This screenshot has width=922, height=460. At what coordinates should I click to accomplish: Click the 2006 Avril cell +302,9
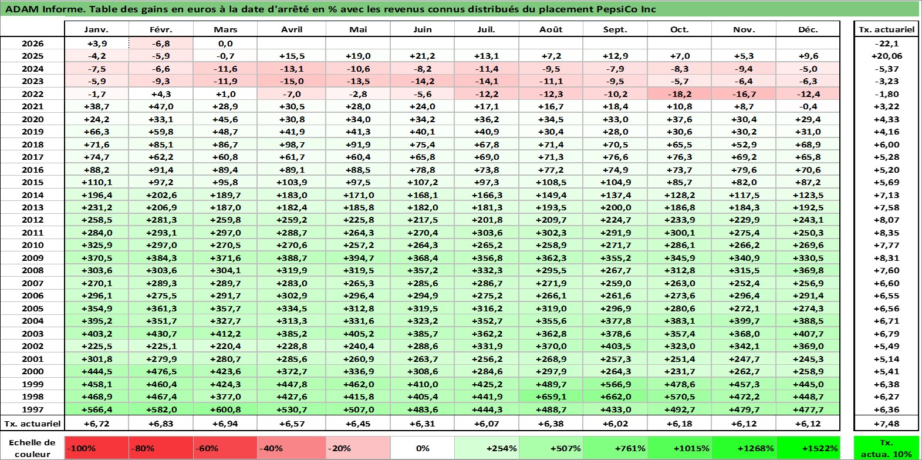click(x=292, y=296)
